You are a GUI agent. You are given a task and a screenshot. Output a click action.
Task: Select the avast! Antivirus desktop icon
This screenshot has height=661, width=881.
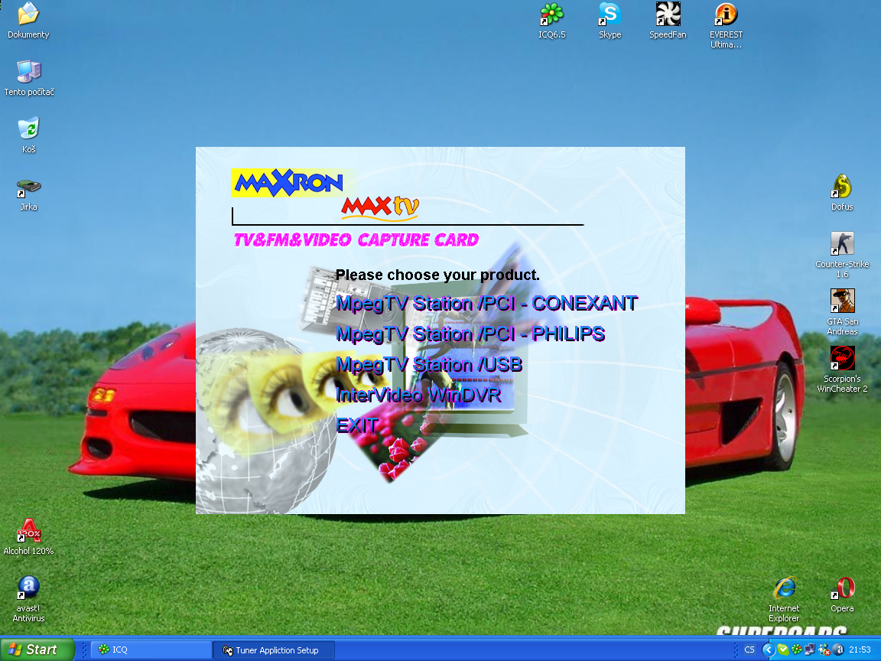(28, 599)
